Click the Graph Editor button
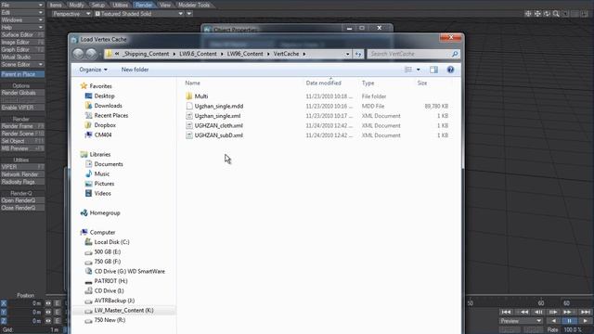The width and height of the screenshot is (594, 334). tap(22, 49)
